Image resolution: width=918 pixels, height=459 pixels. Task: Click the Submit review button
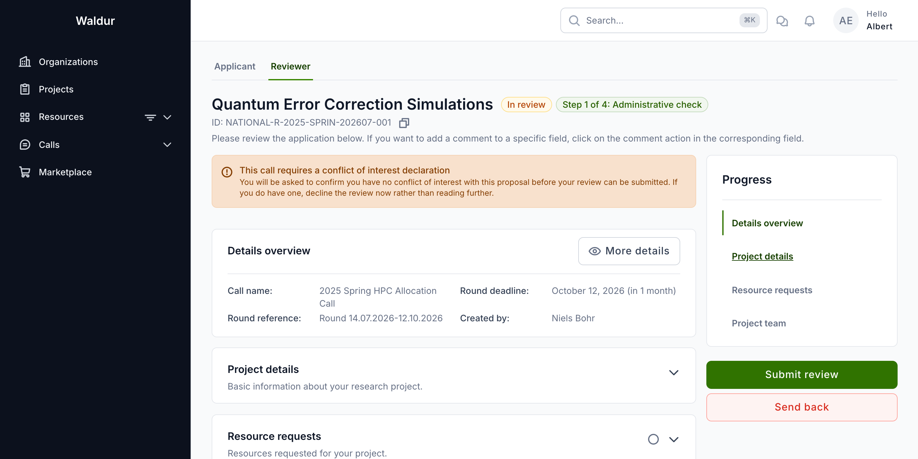click(x=801, y=375)
